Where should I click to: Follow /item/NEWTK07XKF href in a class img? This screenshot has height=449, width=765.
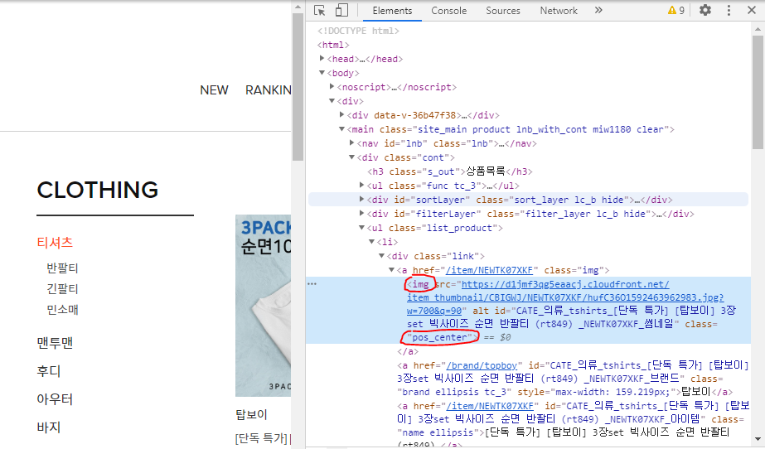tap(489, 270)
